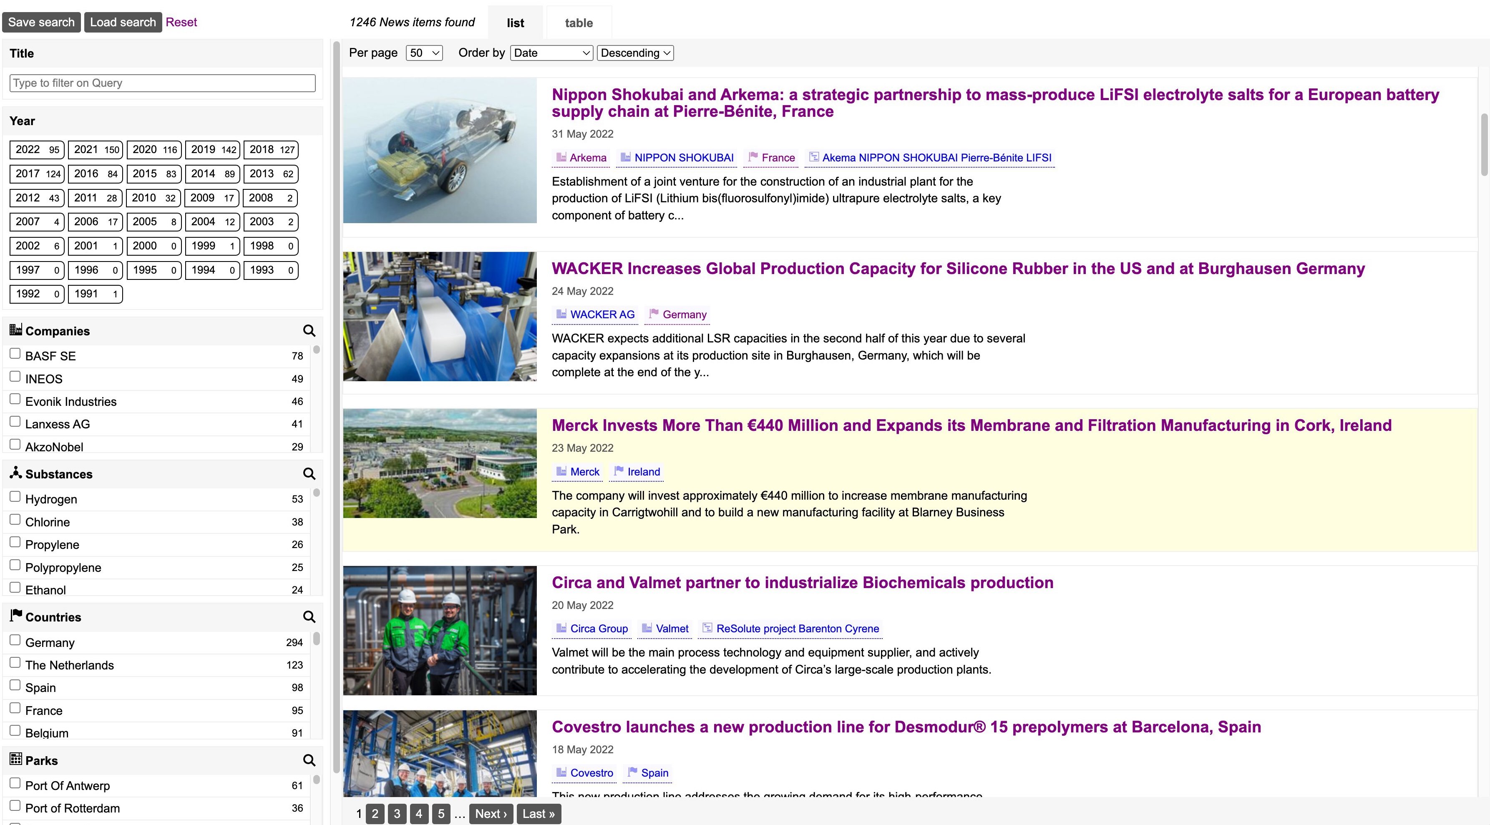Viewport: 1490px width, 825px height.
Task: Click the search icon in the Companies panel
Action: pos(309,330)
